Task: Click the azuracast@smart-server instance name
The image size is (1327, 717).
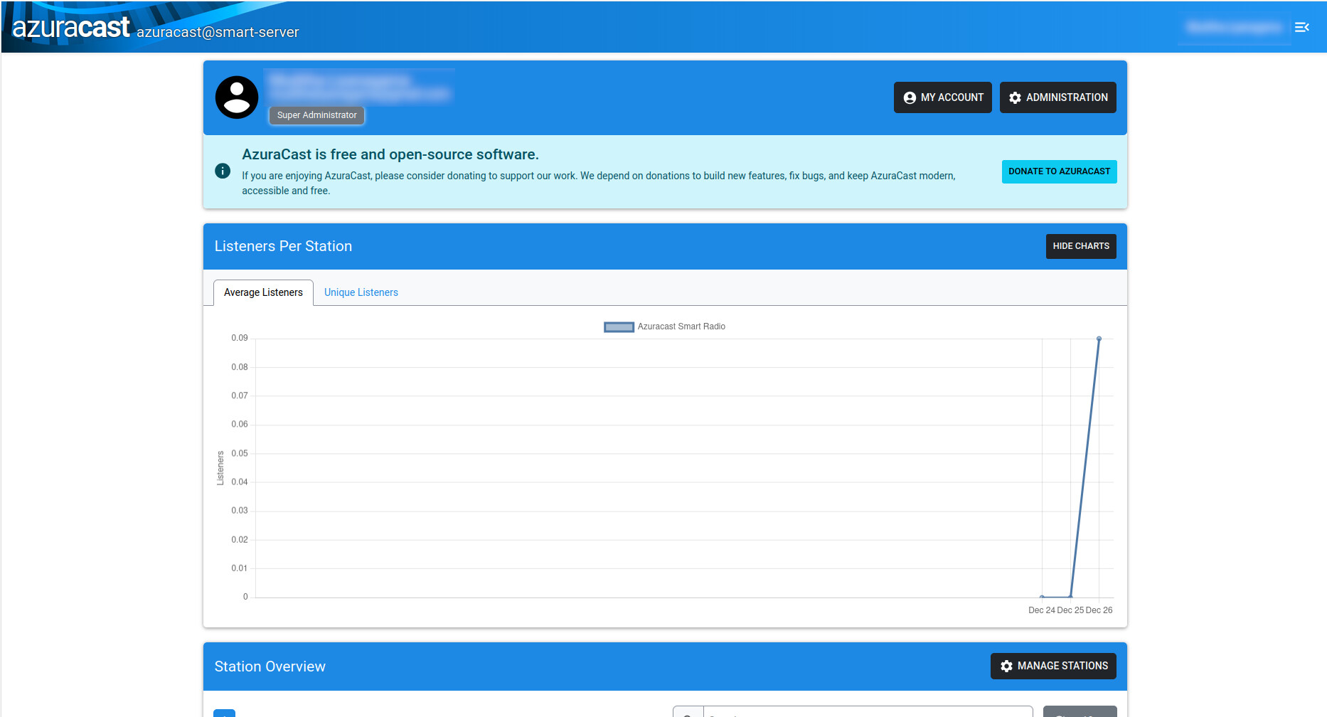Action: tap(218, 32)
